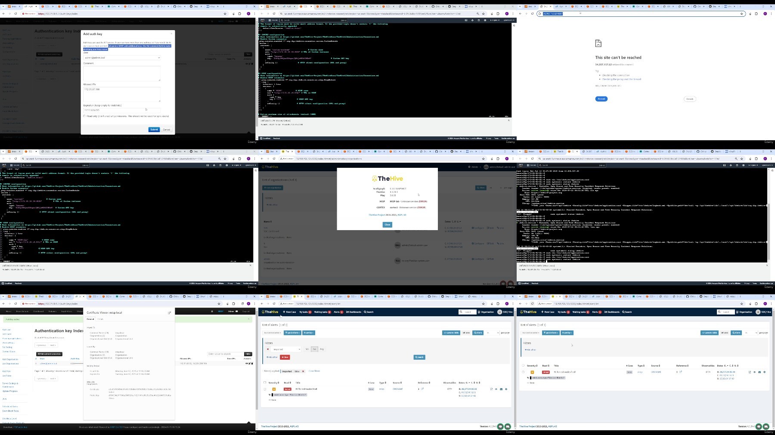Screen dimensions: 775x435
Task: Bookmark star in can't-be-reached window address bar
Action: click(742, 14)
